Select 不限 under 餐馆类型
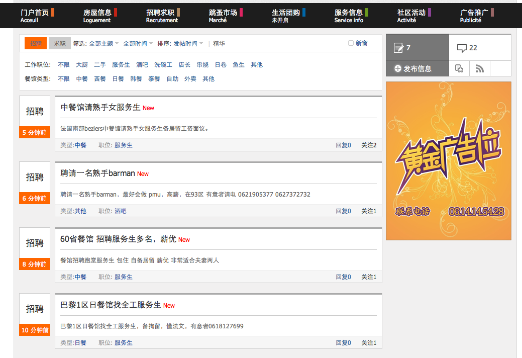522x358 pixels. click(64, 79)
